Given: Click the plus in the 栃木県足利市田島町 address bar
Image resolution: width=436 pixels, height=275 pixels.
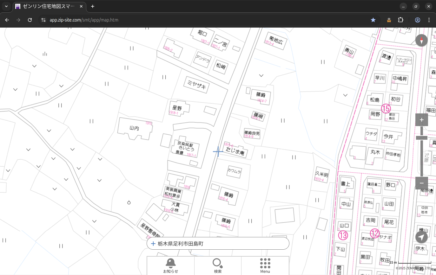Looking at the screenshot, I should point(153,244).
